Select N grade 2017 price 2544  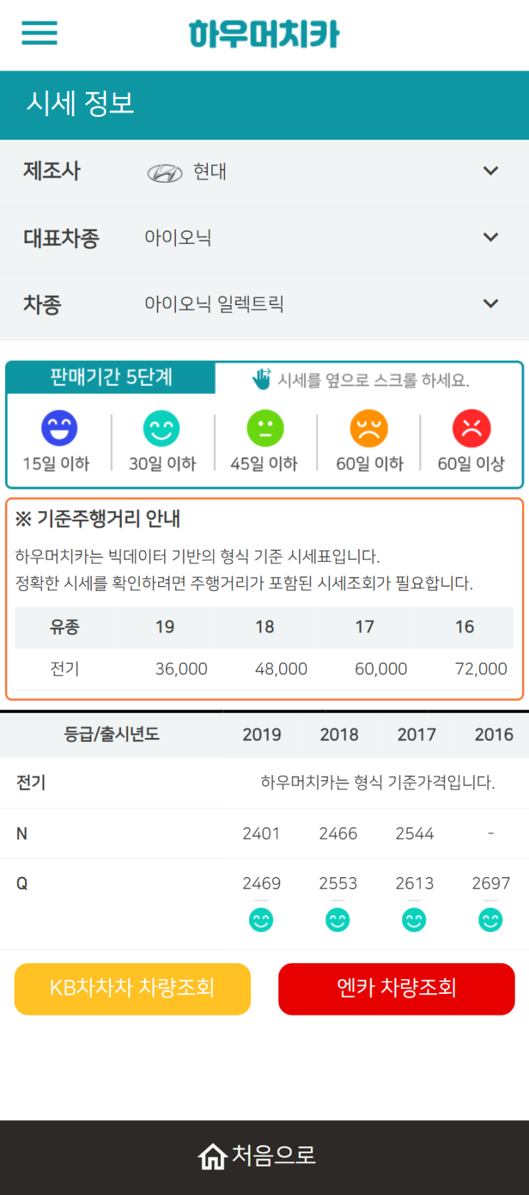click(x=414, y=834)
